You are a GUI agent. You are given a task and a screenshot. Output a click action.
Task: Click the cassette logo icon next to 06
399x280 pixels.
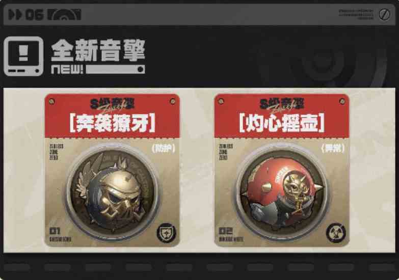tap(64, 14)
